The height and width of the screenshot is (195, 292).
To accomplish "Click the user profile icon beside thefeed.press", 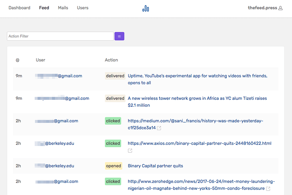I will pyautogui.click(x=281, y=8).
